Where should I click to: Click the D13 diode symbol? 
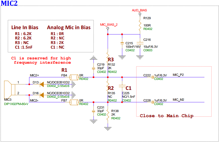[42, 84]
